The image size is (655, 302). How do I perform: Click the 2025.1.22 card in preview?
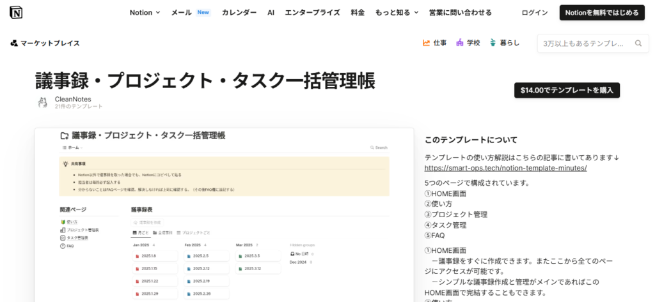tap(155, 281)
